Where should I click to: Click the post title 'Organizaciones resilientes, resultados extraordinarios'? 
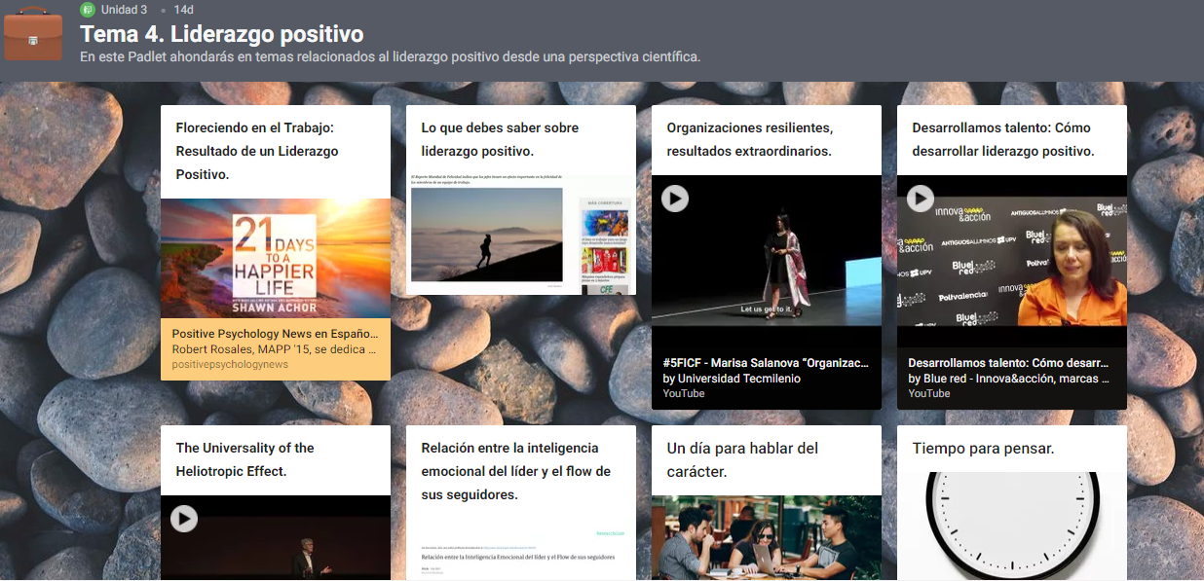pos(749,139)
